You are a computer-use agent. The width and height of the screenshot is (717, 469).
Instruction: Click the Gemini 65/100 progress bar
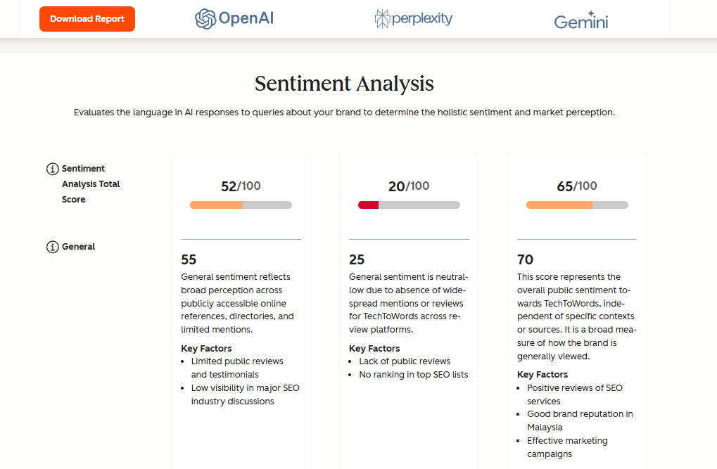pos(577,205)
